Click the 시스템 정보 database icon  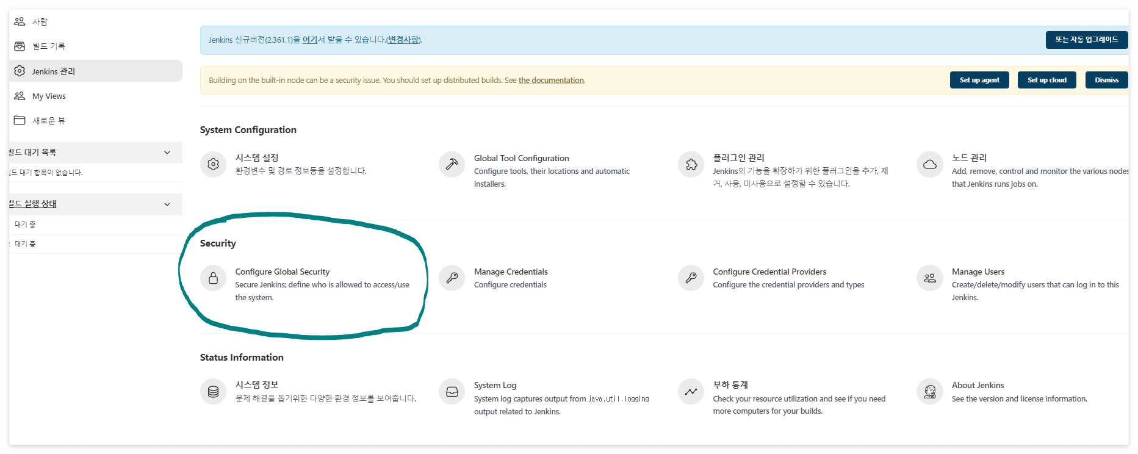click(213, 392)
